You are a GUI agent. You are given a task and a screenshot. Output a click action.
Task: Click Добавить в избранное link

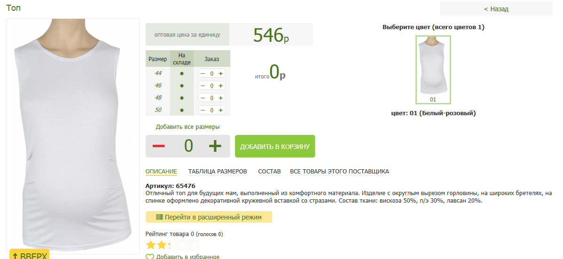(188, 257)
